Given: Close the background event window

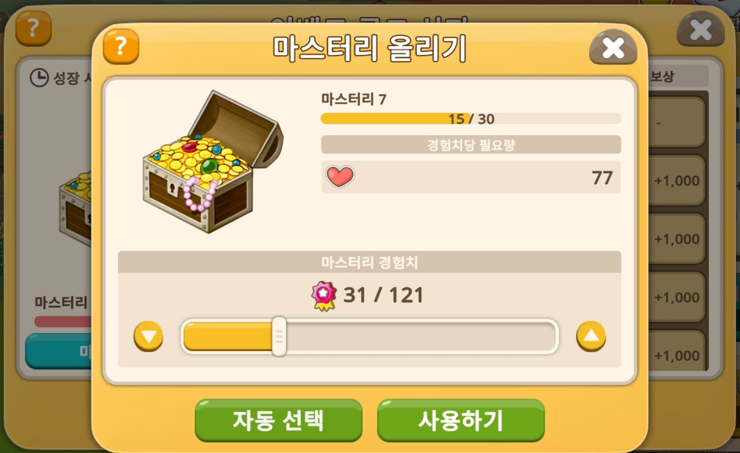Looking at the screenshot, I should (701, 30).
